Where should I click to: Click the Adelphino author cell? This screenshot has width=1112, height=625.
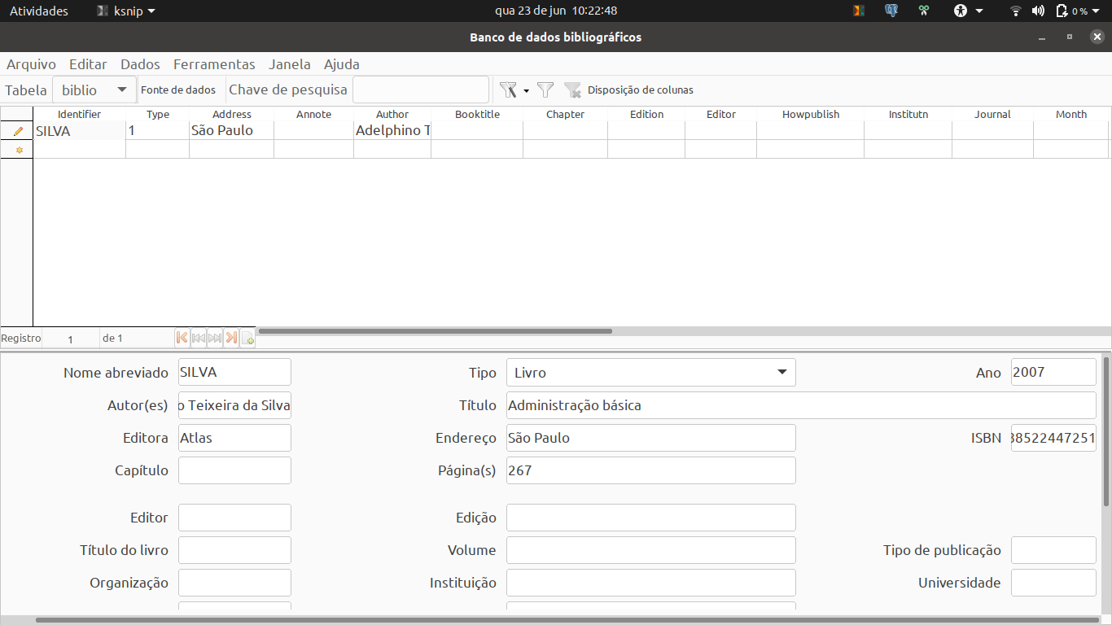click(x=392, y=130)
